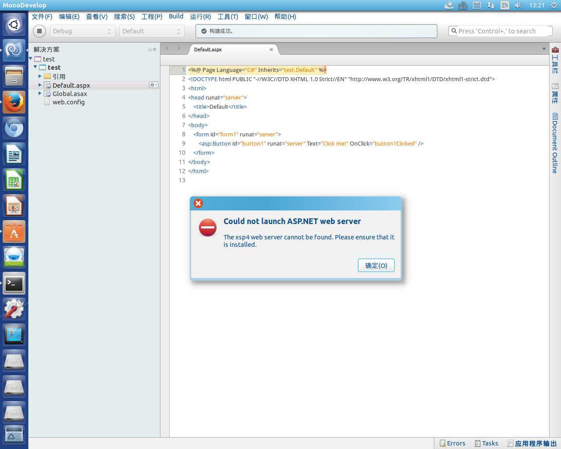
Task: Switch to MonoDevelop launcher icon
Action: (x=14, y=50)
